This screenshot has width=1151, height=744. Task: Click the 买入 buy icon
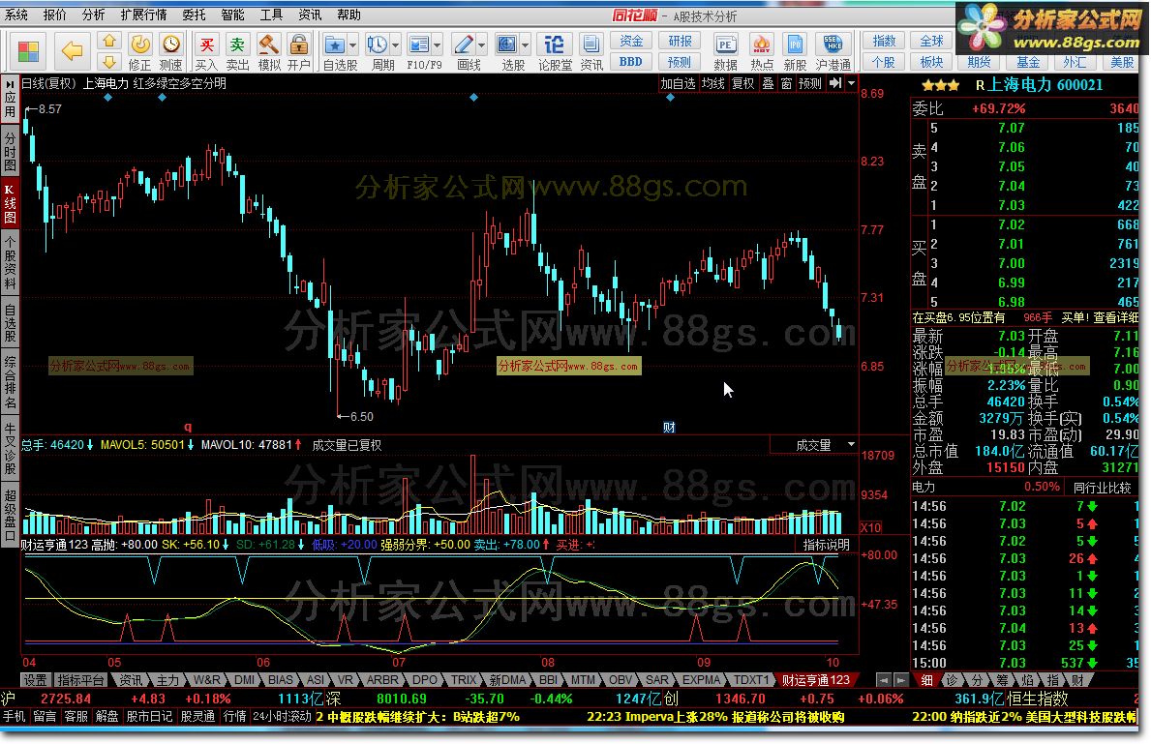coord(206,52)
